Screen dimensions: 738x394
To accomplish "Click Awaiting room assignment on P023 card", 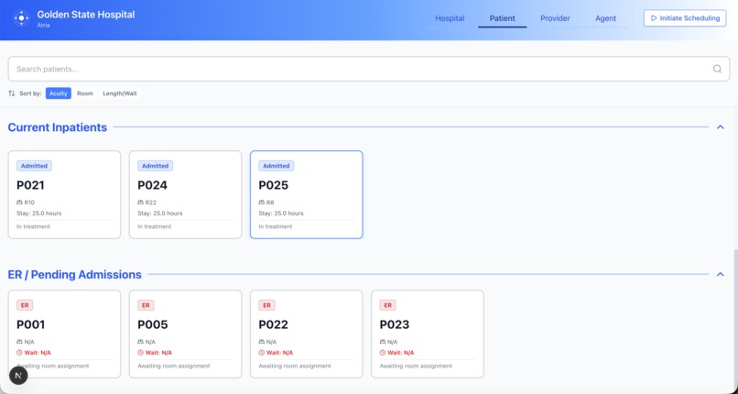I will 416,366.
